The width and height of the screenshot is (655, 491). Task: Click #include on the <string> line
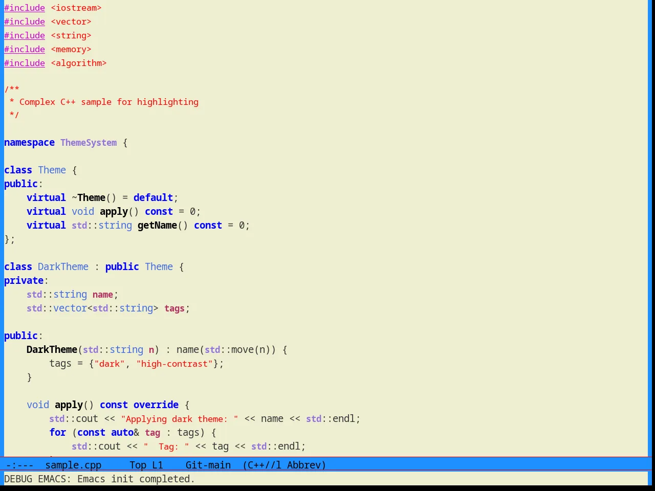[x=25, y=35]
